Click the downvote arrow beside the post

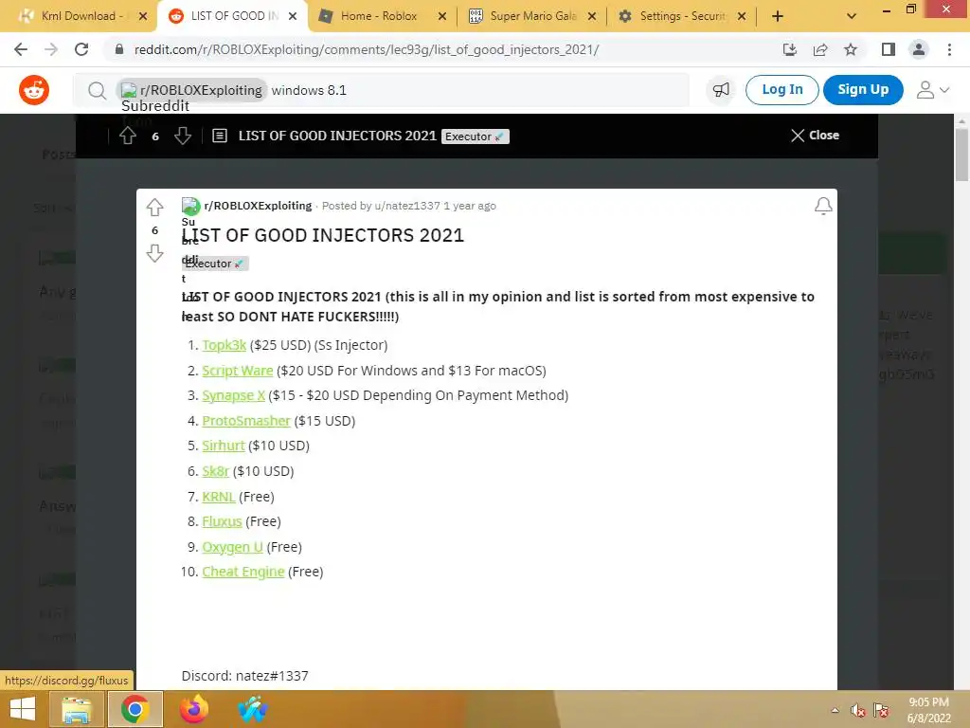[154, 253]
